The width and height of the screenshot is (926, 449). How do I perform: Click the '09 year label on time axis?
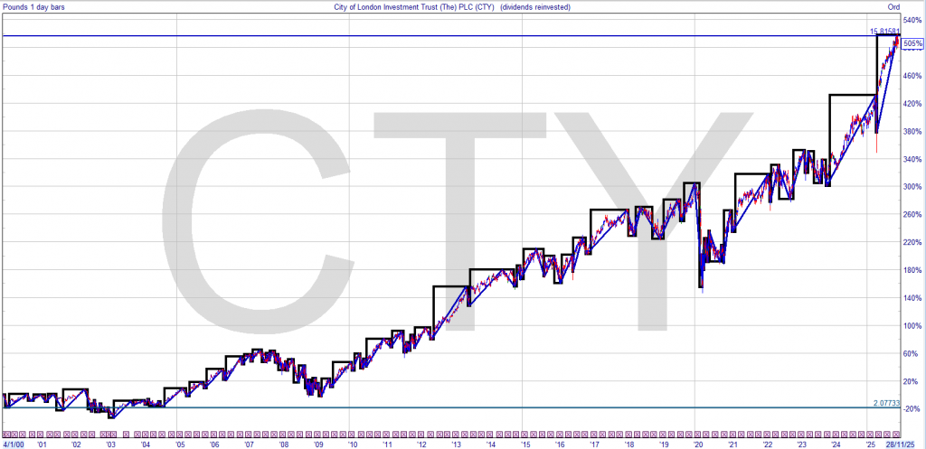click(x=318, y=444)
